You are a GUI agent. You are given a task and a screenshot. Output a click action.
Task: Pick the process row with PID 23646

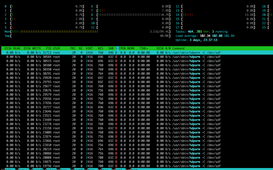tap(137, 111)
